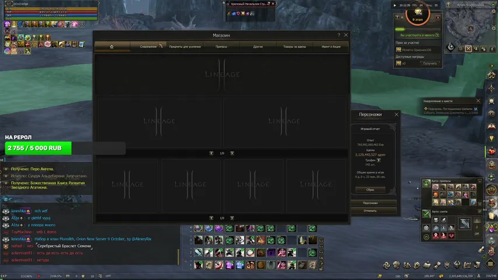
Task: Switch to the Снаряжение shop tab
Action: (x=148, y=47)
